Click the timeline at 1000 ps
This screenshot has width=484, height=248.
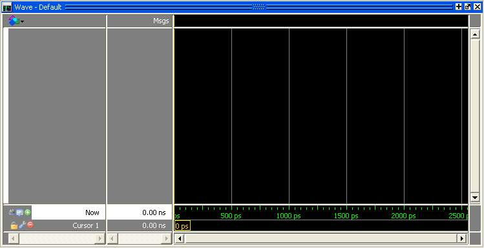289,216
